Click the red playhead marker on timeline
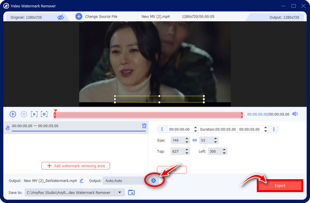Screen dimensions: 310x203 tap(55, 111)
